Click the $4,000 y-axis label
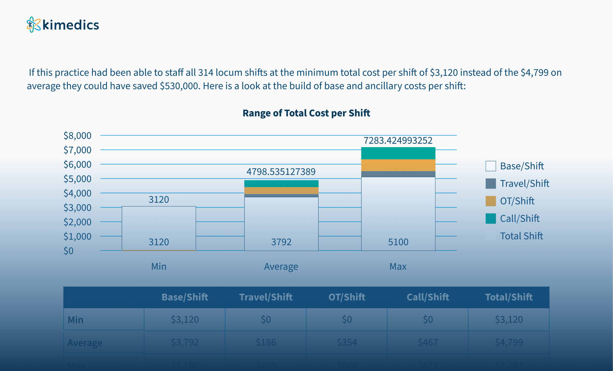The image size is (613, 371). coord(77,193)
